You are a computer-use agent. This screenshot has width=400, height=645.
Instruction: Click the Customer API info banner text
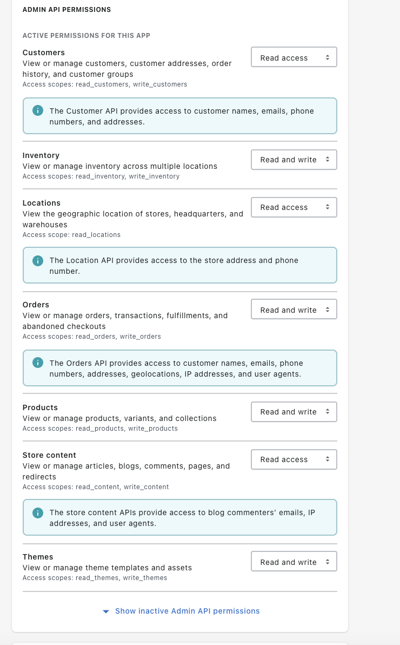pos(182,116)
